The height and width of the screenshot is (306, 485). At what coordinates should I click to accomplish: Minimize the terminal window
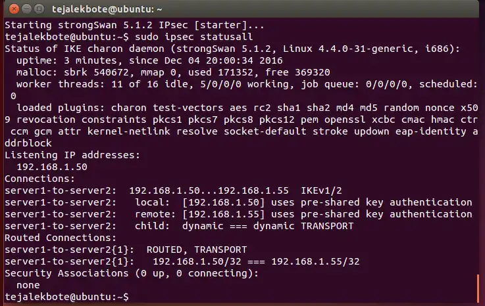(x=24, y=8)
